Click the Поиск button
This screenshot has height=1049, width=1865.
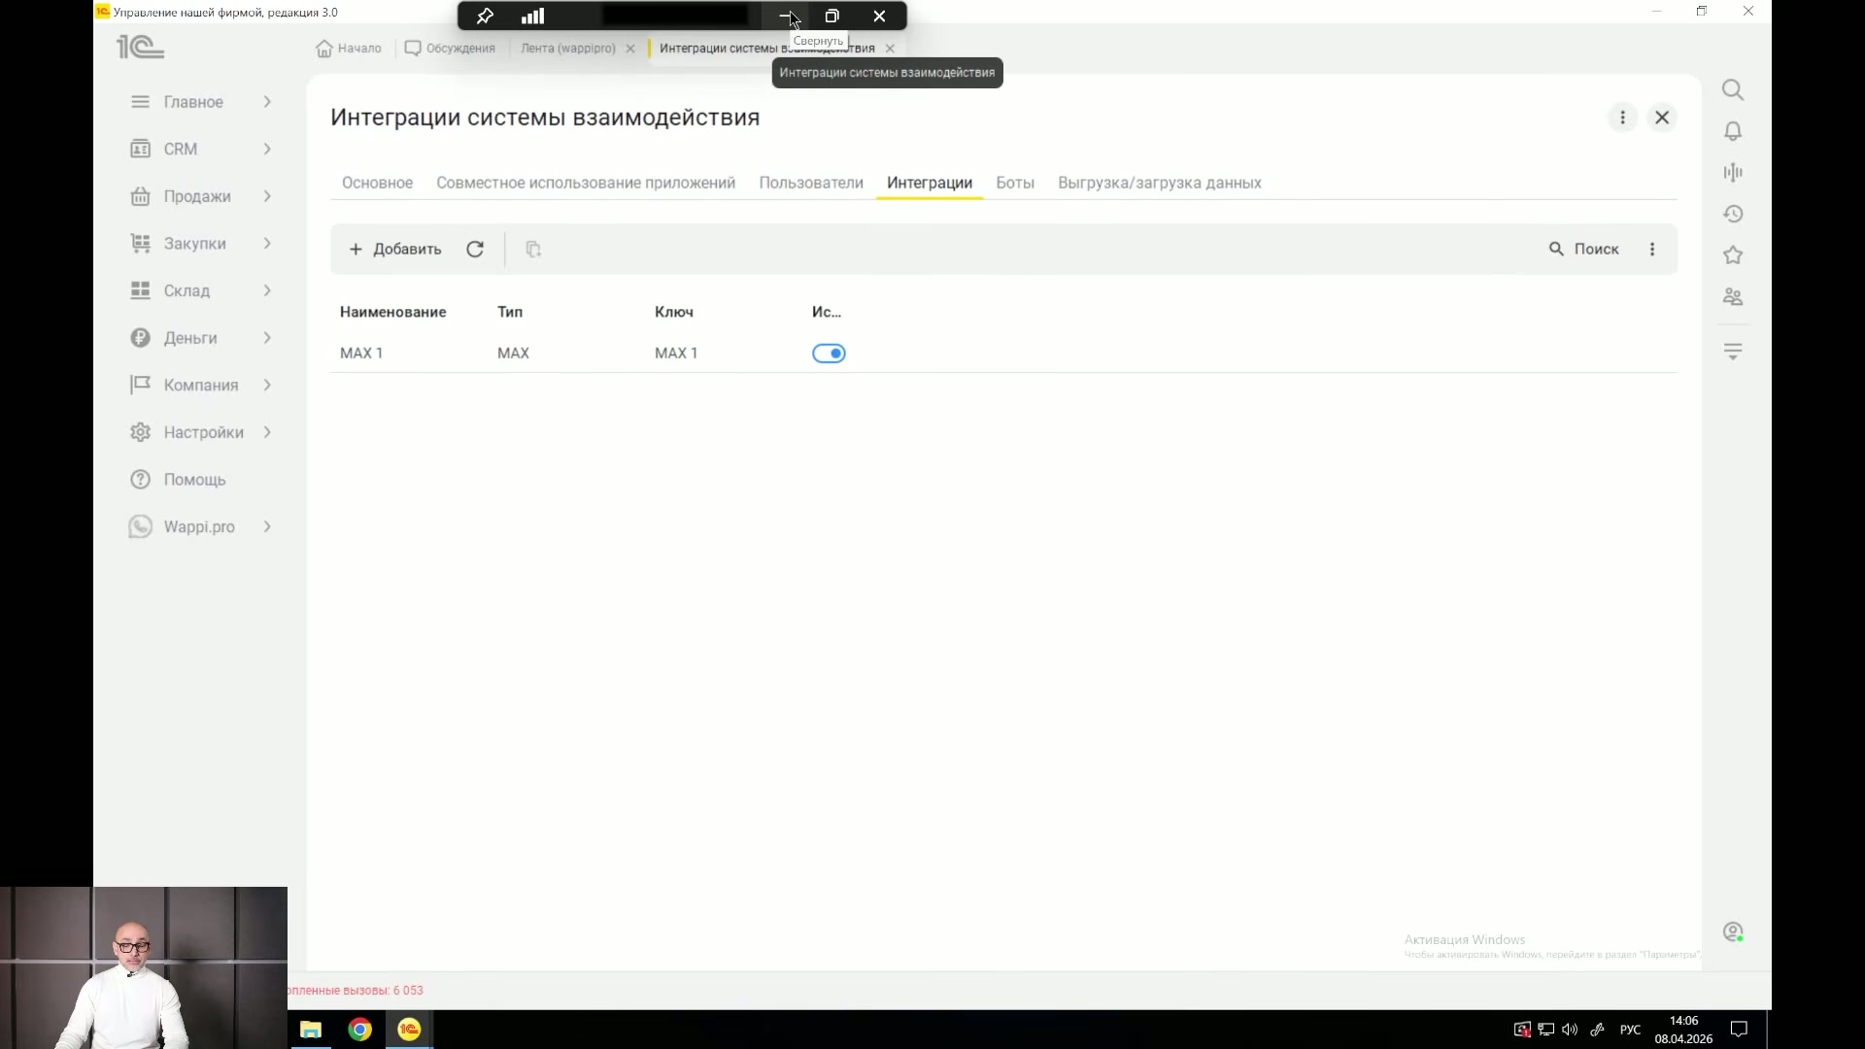tap(1584, 250)
